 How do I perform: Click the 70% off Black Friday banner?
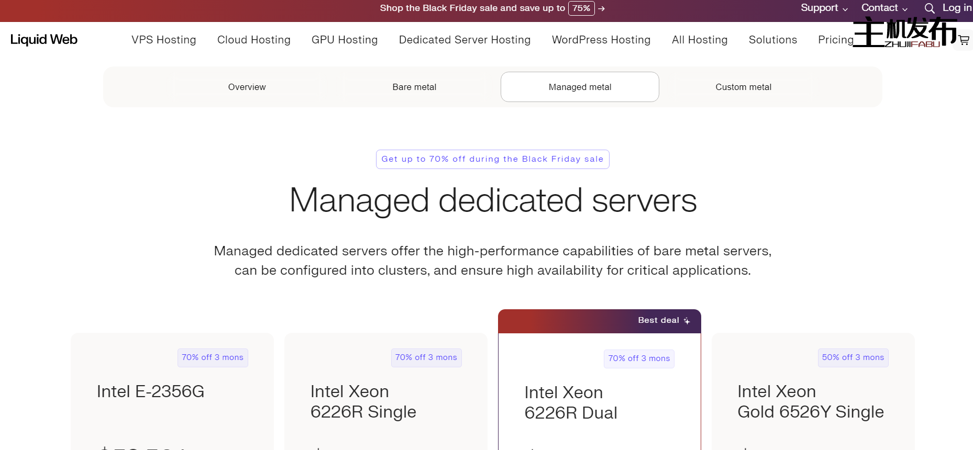click(x=492, y=159)
